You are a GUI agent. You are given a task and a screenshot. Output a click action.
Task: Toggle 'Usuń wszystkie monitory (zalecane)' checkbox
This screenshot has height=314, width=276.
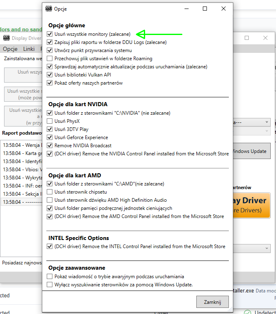pyautogui.click(x=50, y=34)
